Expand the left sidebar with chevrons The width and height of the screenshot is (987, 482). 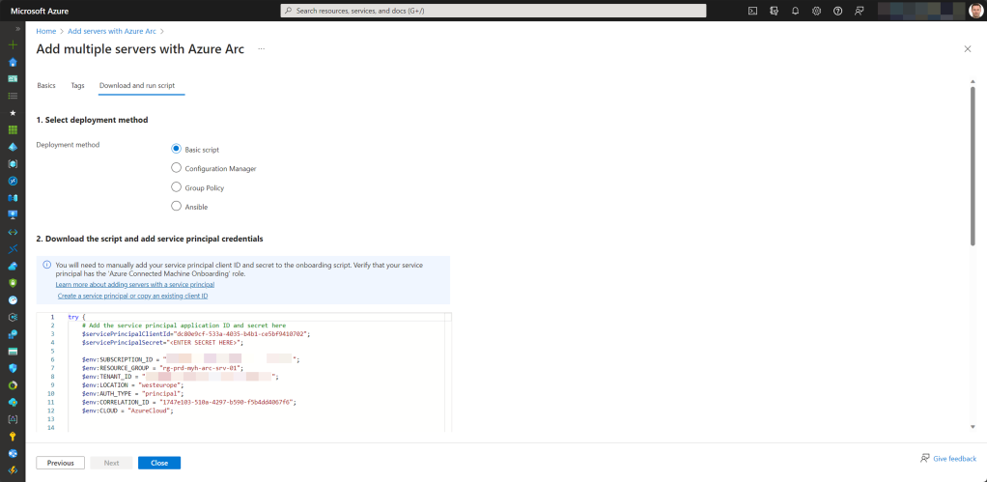(x=17, y=29)
